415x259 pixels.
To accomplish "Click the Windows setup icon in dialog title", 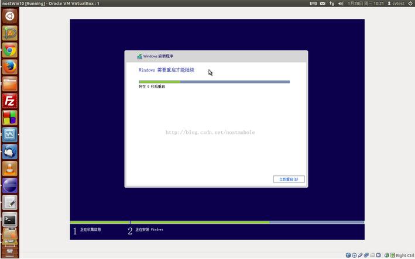I will pyautogui.click(x=139, y=56).
